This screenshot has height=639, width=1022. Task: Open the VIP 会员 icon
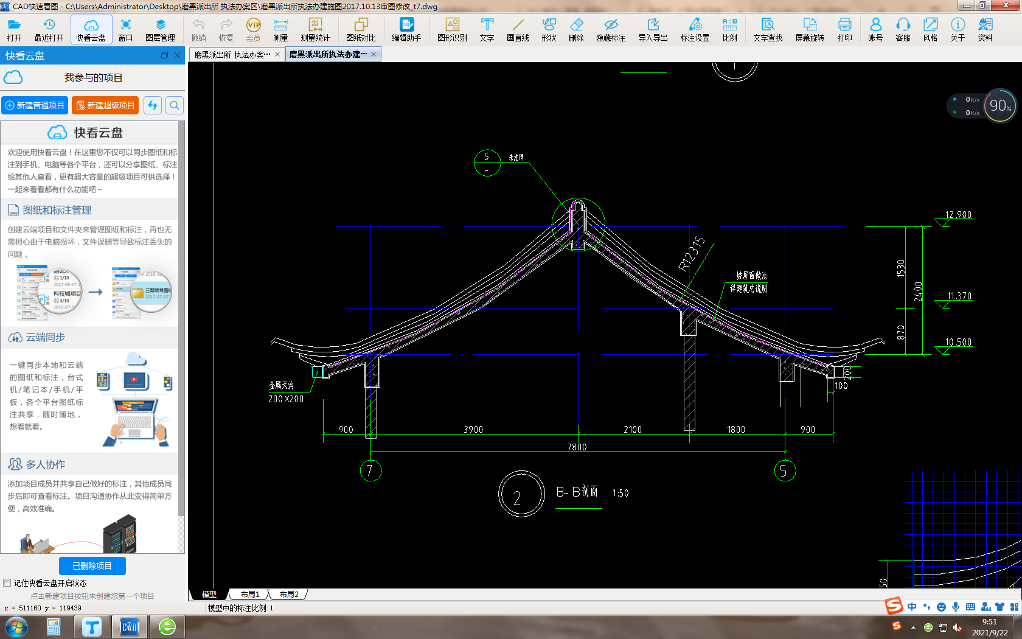[x=253, y=29]
